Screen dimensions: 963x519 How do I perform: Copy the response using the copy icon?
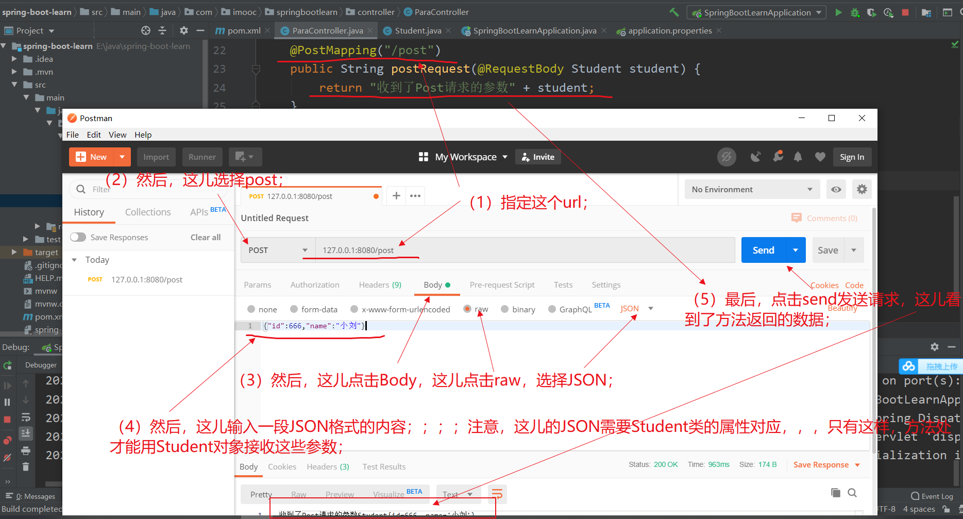coord(835,493)
